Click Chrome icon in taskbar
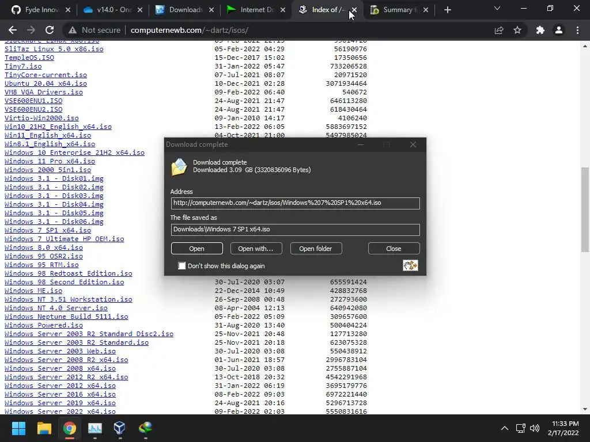 [x=69, y=428]
